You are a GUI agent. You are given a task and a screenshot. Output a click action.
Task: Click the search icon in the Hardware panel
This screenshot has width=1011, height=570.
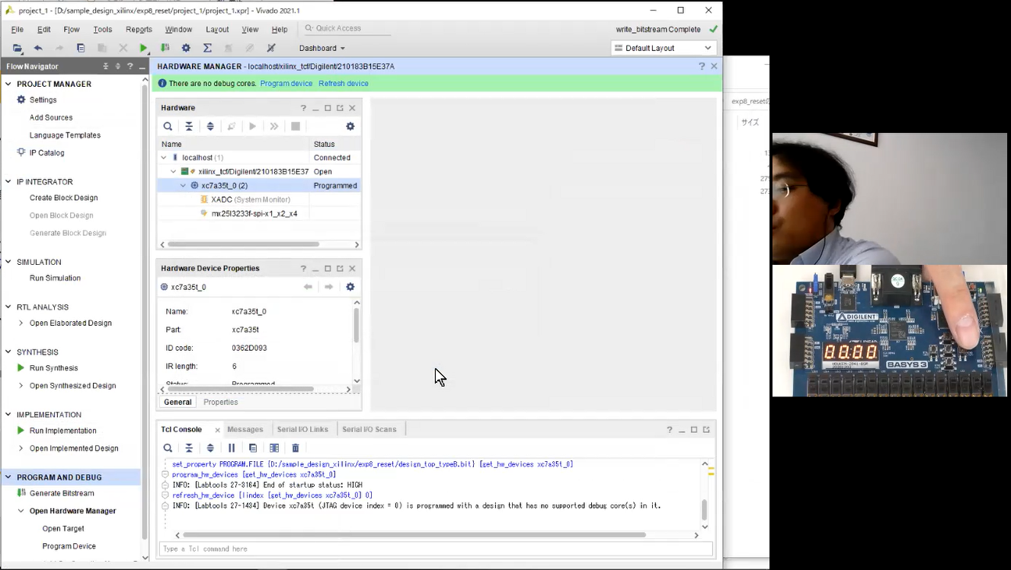pyautogui.click(x=168, y=126)
